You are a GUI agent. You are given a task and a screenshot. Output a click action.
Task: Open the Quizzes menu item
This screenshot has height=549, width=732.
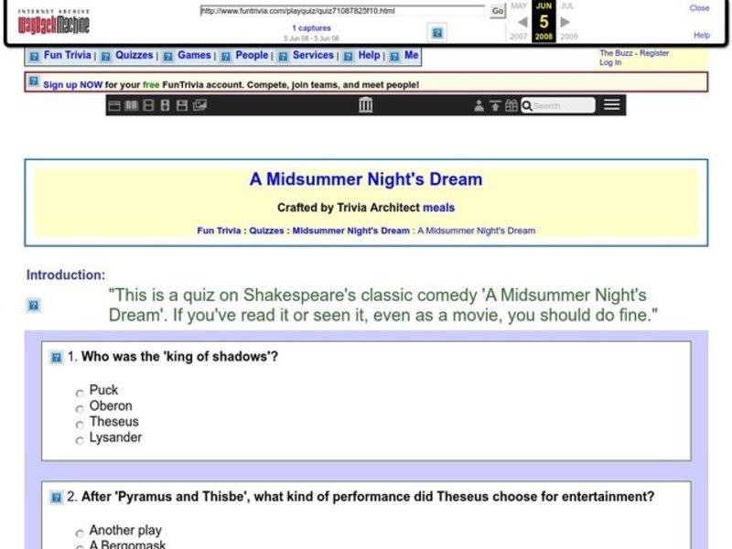tap(134, 55)
